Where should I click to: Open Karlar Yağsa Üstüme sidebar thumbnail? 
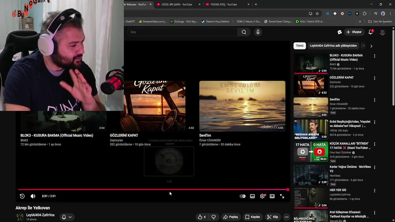click(x=311, y=175)
